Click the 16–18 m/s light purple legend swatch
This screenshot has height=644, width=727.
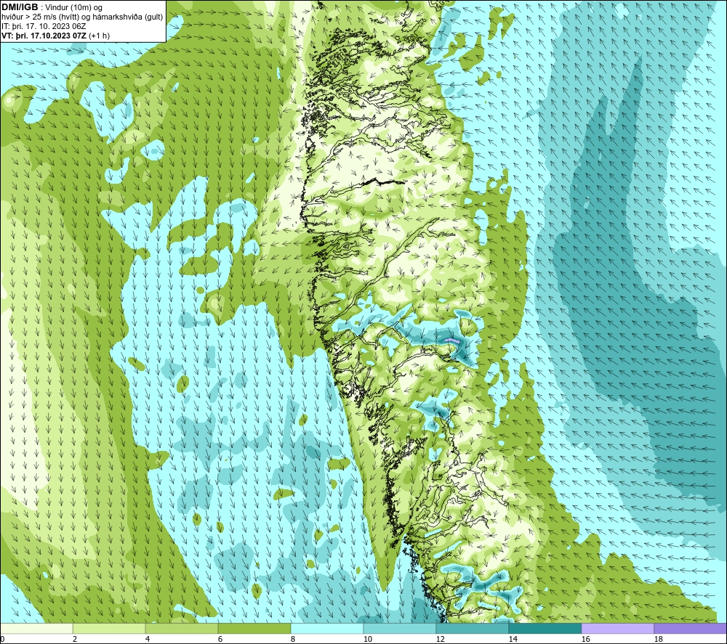617,628
